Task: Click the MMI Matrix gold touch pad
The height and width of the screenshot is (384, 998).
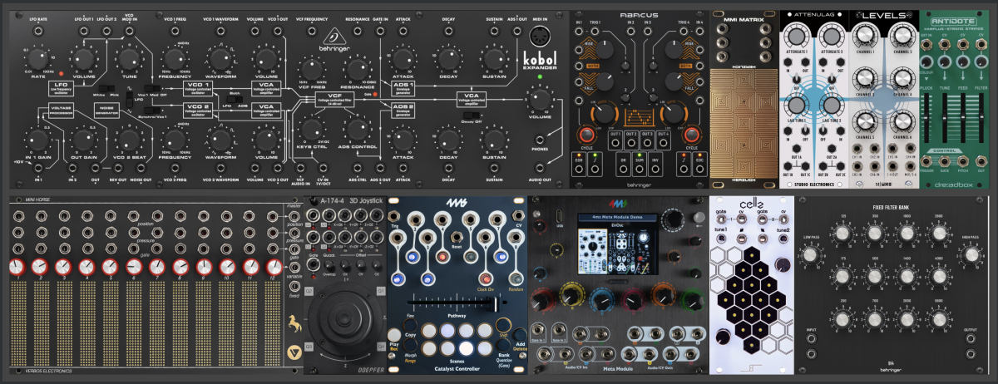Action: pyautogui.click(x=744, y=123)
